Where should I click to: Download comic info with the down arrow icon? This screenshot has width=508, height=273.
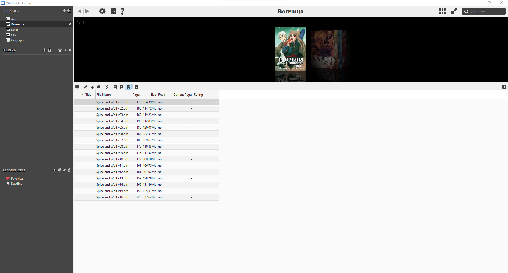[92, 87]
